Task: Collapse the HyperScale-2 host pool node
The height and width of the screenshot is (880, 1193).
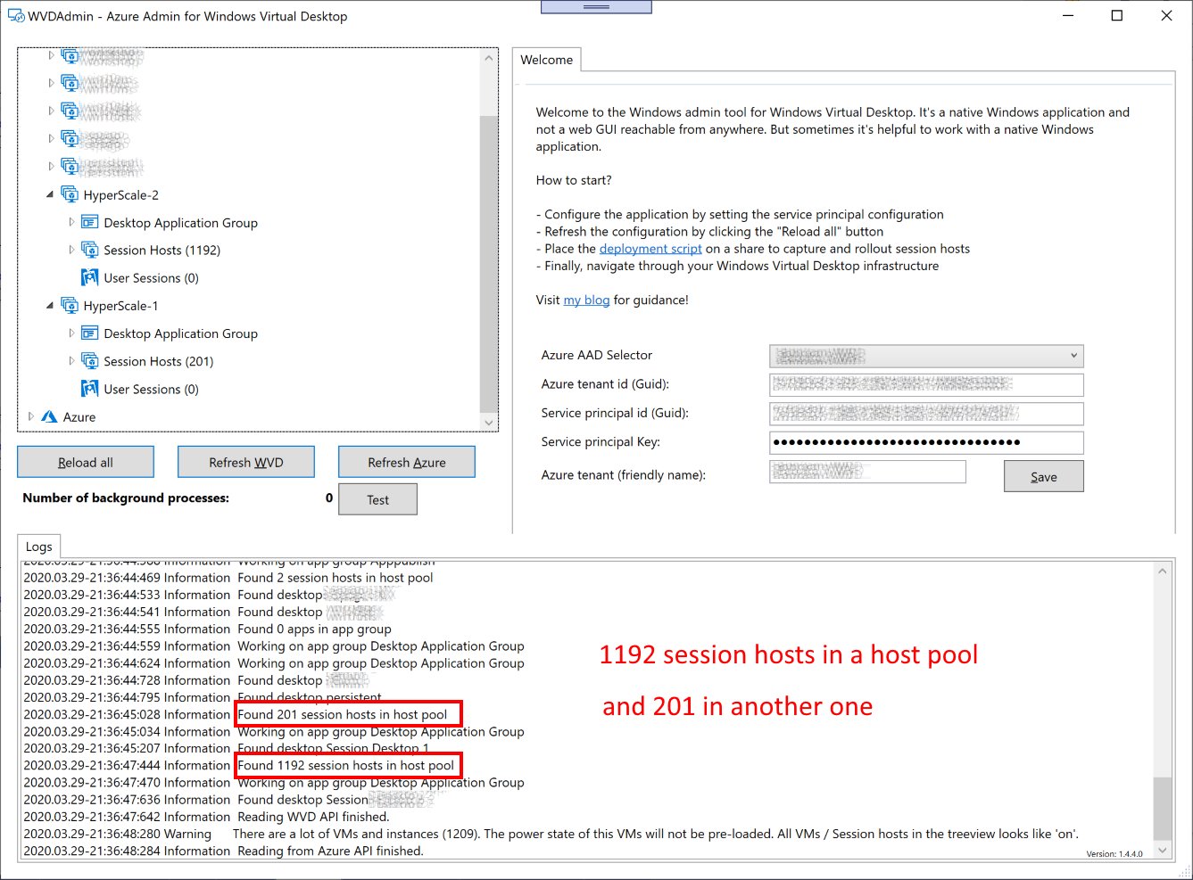Action: [x=50, y=194]
